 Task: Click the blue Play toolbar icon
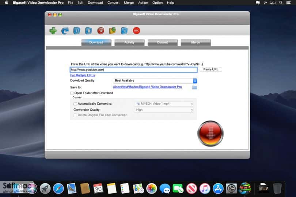124,31
